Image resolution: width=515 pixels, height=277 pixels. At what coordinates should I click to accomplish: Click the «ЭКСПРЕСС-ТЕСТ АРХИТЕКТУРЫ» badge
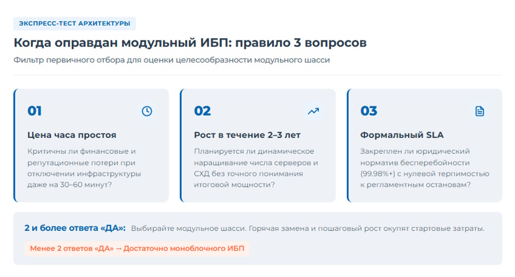[x=75, y=24]
